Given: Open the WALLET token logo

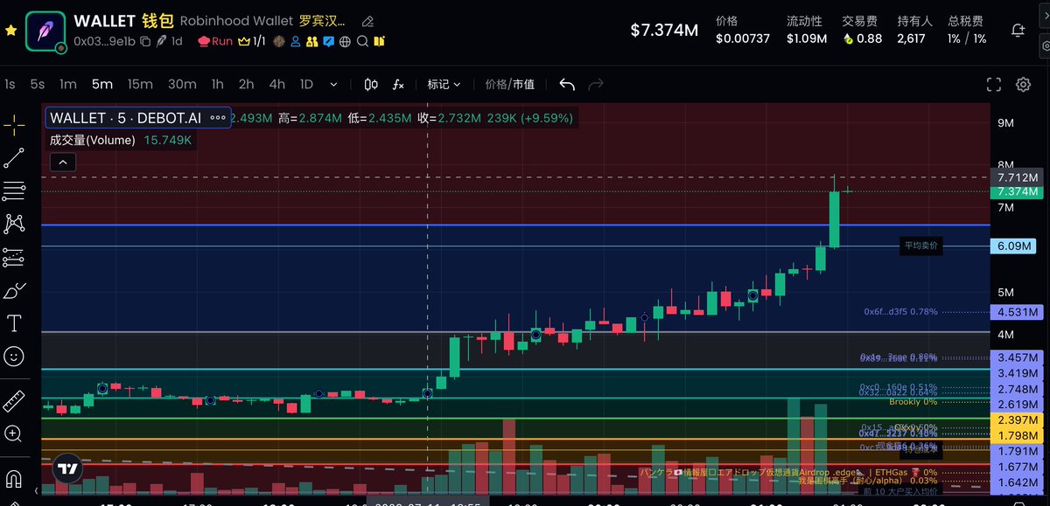Looking at the screenshot, I should [44, 30].
